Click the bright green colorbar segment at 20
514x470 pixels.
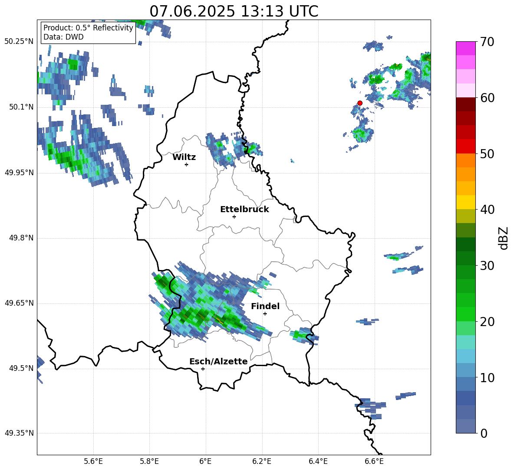[465, 314]
